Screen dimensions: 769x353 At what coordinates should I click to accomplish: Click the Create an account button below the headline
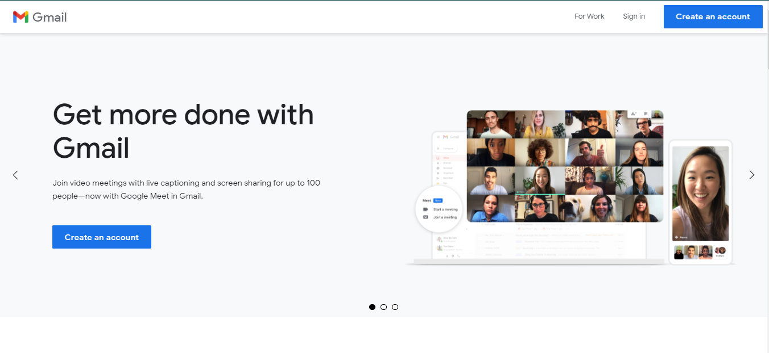[101, 237]
